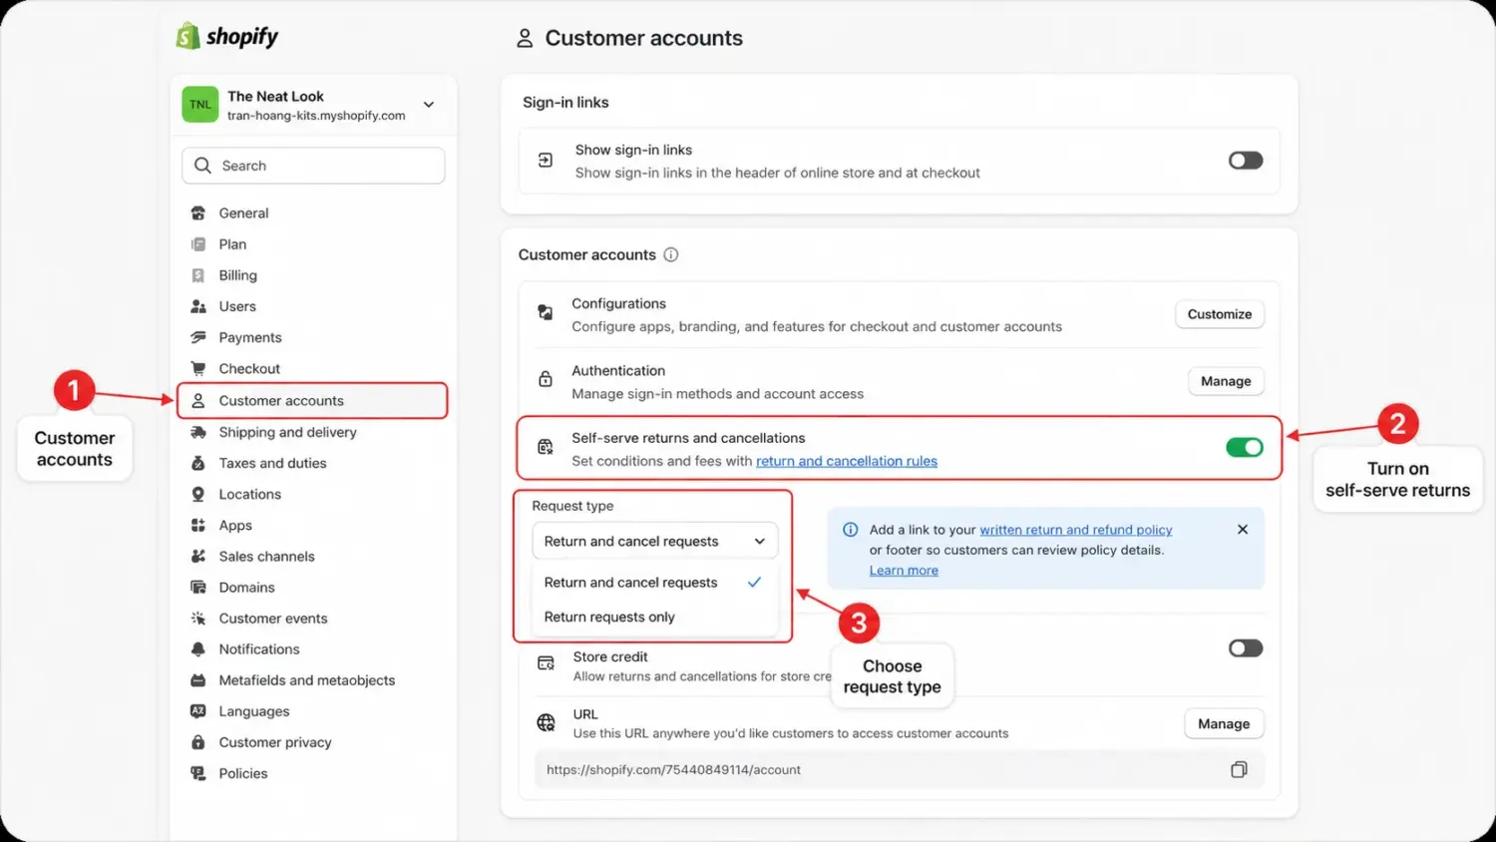
Task: Click the Locations pin icon
Action: pyautogui.click(x=198, y=494)
